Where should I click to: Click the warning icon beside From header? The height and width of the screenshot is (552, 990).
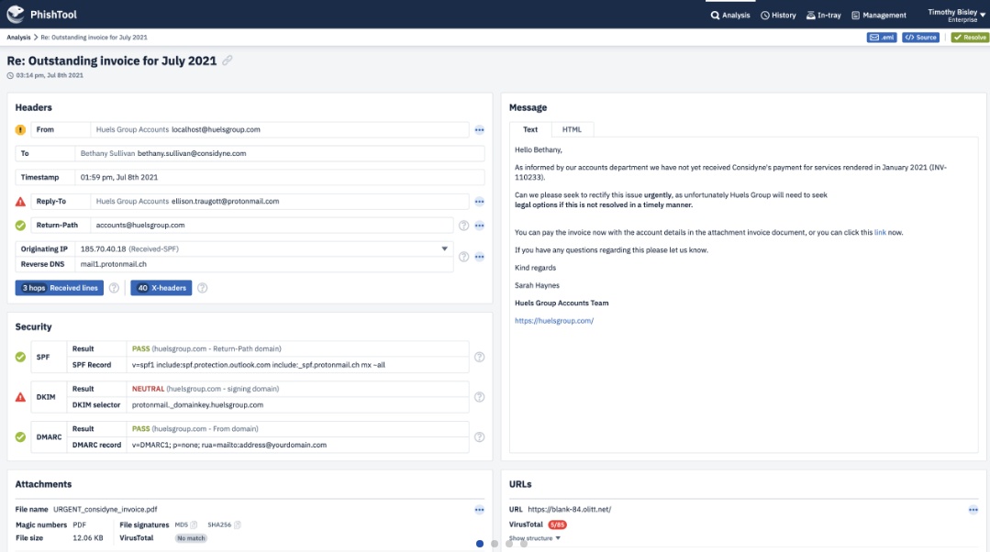(x=20, y=129)
